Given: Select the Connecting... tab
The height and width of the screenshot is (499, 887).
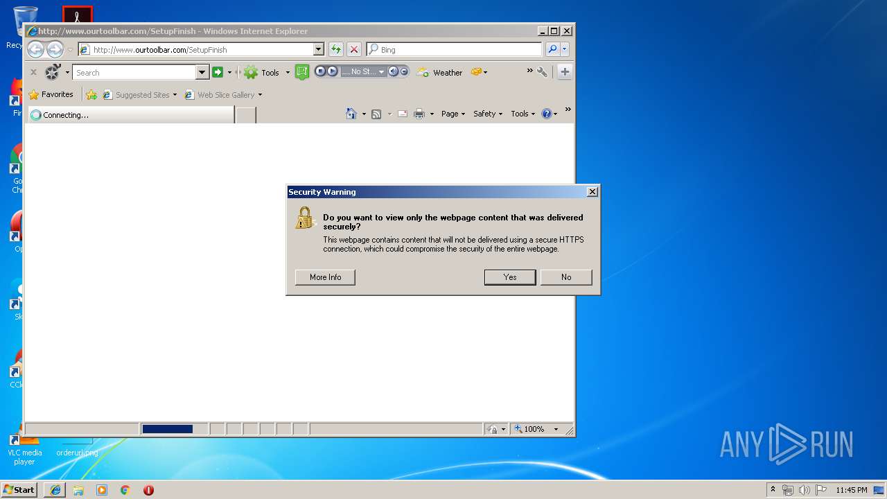Looking at the screenshot, I should tap(130, 115).
